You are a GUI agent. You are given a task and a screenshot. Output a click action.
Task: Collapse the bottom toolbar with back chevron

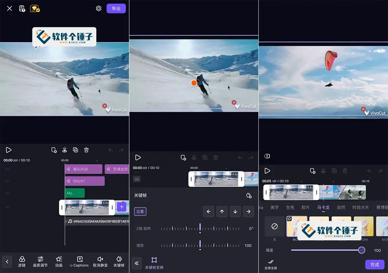[x=6, y=262]
